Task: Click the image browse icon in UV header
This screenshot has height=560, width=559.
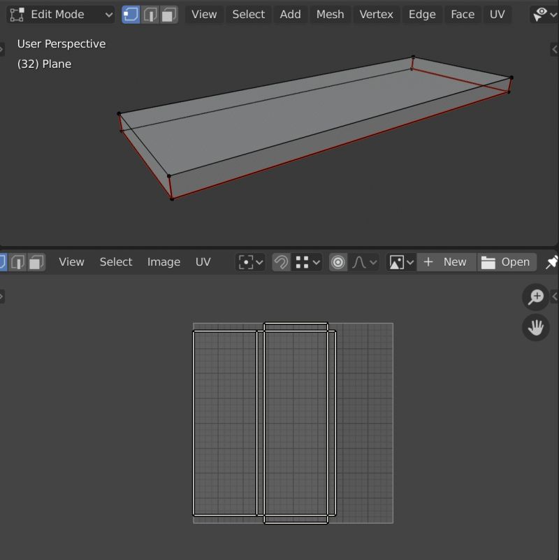Action: pos(398,261)
